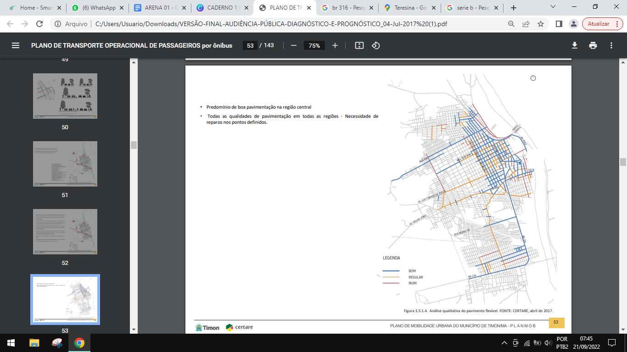Click the zoom in plus icon

335,45
